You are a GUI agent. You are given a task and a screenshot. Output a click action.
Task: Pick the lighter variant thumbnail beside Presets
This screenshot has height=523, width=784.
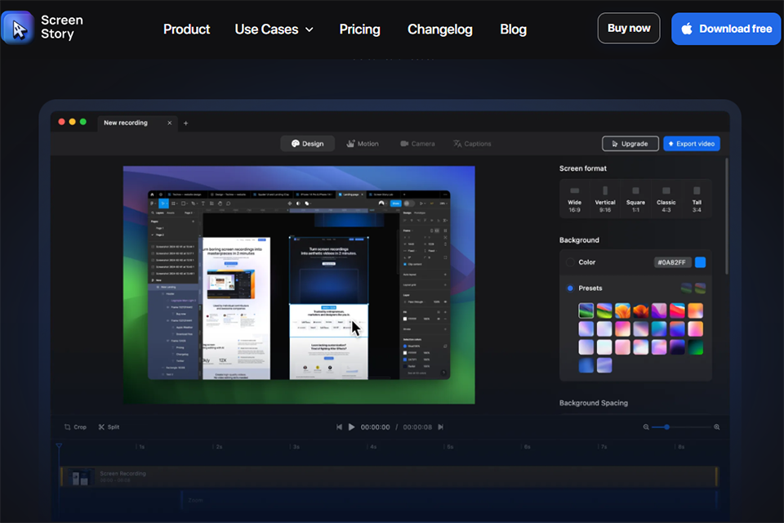[x=700, y=288]
